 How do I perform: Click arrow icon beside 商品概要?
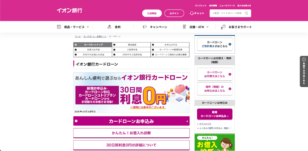(x=114, y=45)
